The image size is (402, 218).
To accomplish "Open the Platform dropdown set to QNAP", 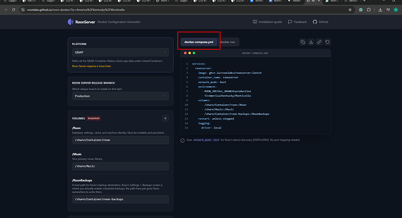I will (120, 52).
